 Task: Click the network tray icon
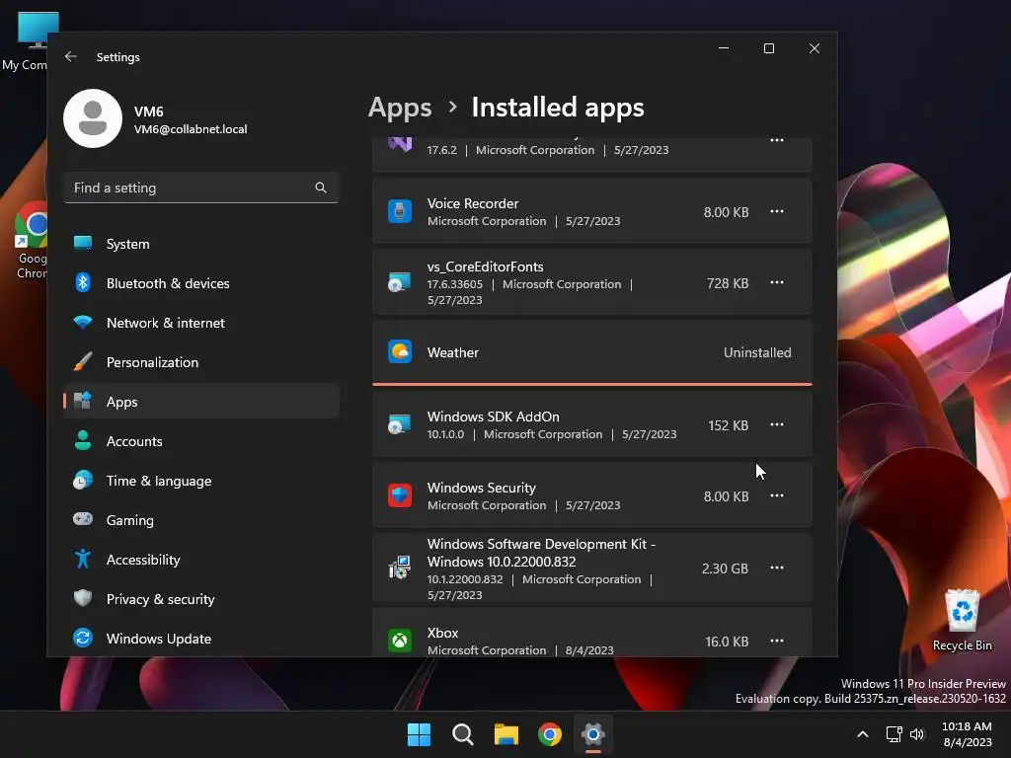coord(894,734)
